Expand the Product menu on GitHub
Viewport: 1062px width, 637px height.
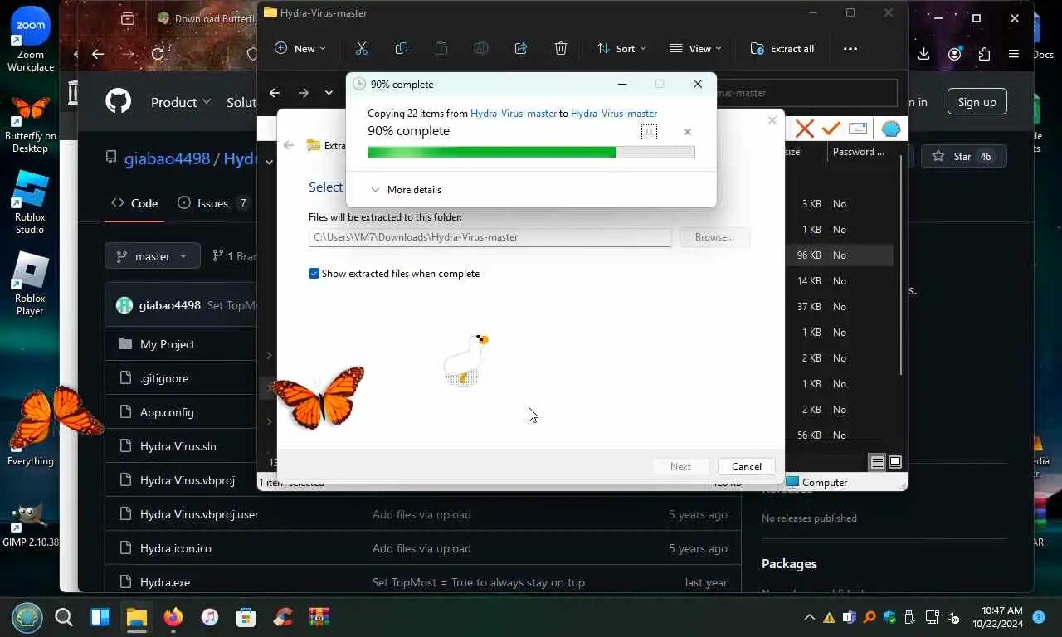pyautogui.click(x=181, y=102)
